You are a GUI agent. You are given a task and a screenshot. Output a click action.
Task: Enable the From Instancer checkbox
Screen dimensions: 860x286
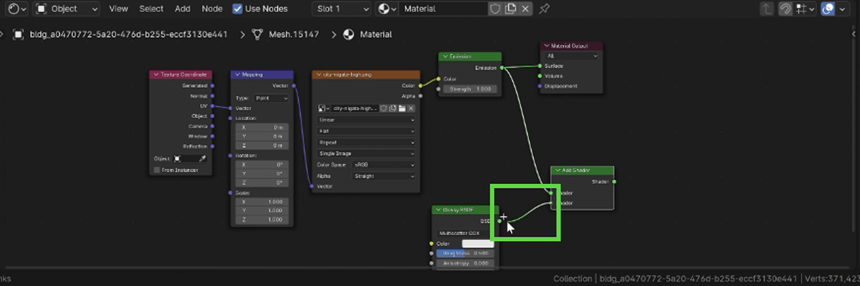click(157, 170)
